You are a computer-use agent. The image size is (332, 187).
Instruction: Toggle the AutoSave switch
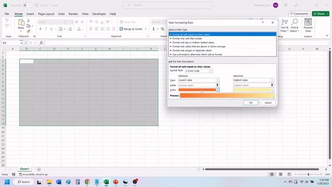point(27,5)
